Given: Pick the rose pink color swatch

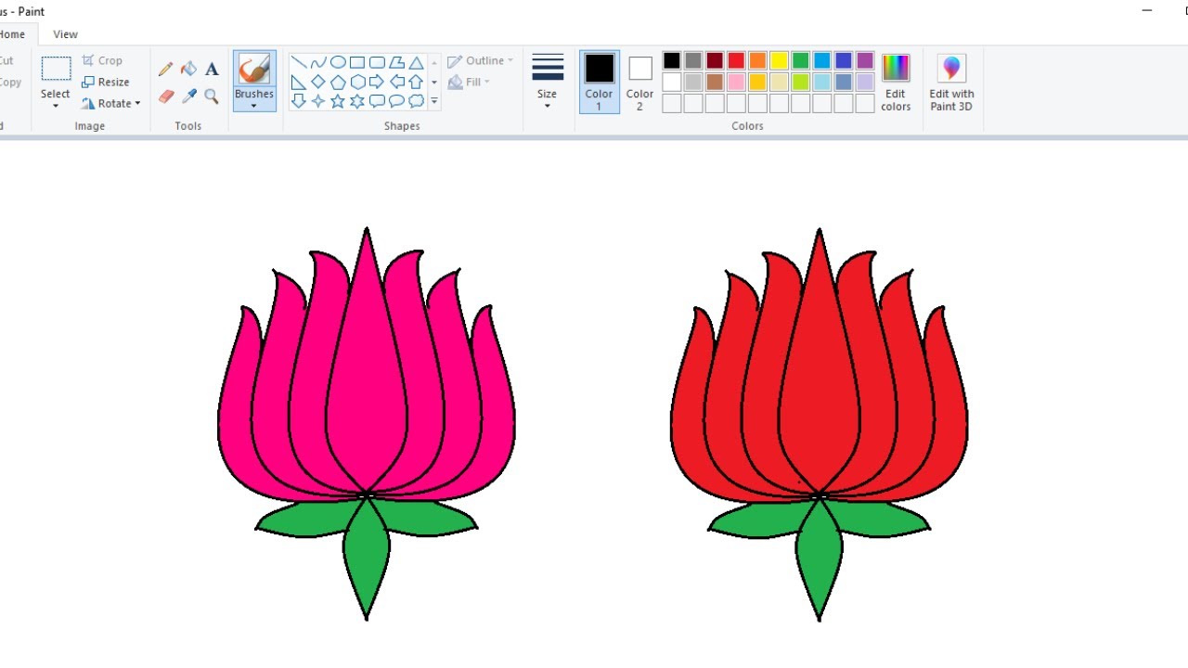Looking at the screenshot, I should click(x=736, y=82).
